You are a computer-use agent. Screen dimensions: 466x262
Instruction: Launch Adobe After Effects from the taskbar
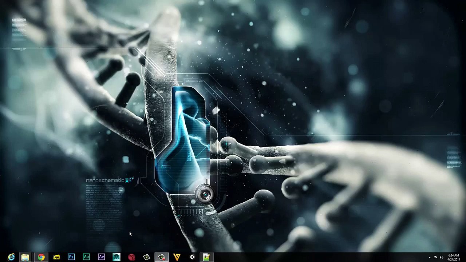[101, 257]
